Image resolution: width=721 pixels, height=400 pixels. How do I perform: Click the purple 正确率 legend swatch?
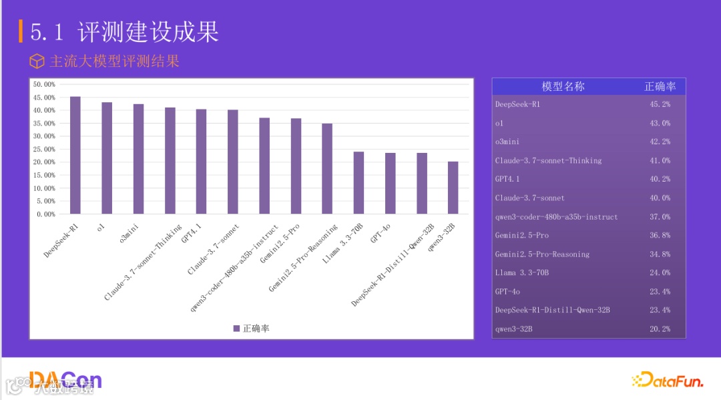point(236,329)
